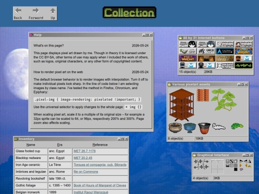Click the .pixel-img image-rendering code snippet

click(87, 100)
